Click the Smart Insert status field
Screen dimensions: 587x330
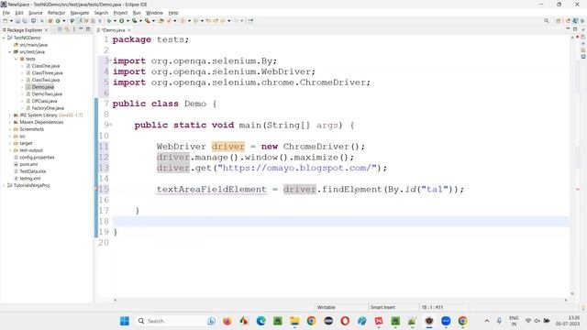tap(382, 307)
